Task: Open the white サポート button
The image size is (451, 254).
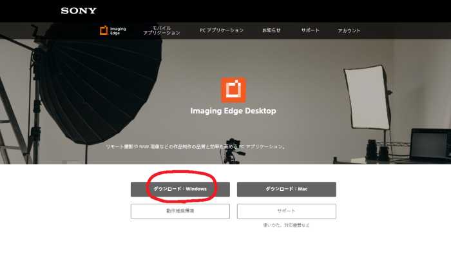Action: [x=287, y=211]
